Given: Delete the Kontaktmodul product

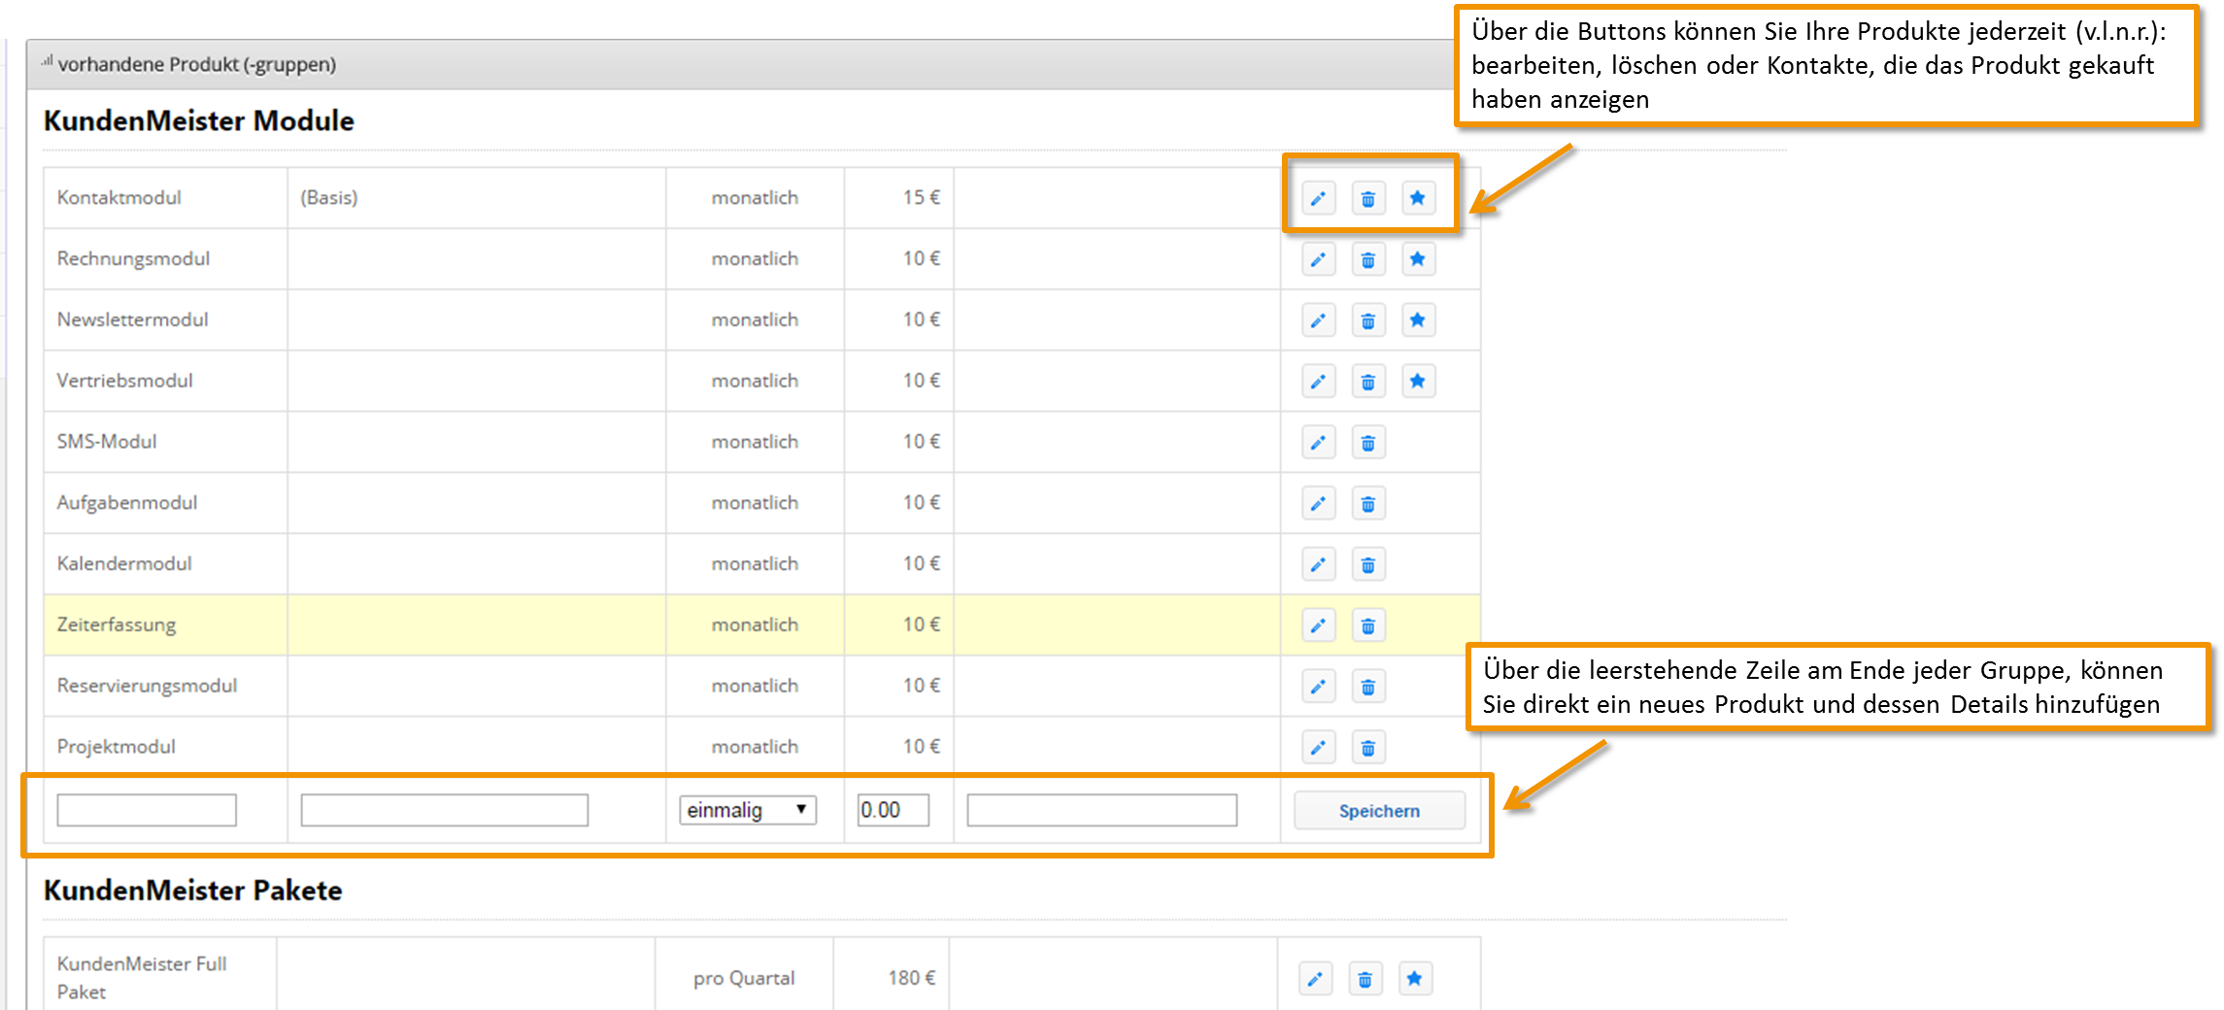Looking at the screenshot, I should point(1367,198).
